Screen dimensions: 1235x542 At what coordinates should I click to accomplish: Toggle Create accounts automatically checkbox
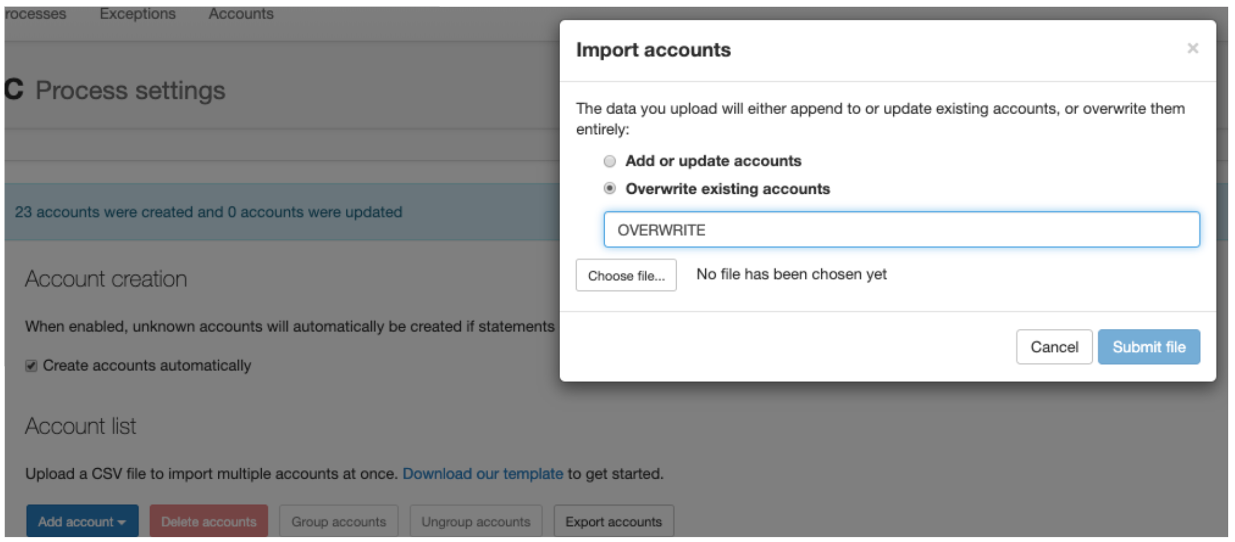pos(31,366)
